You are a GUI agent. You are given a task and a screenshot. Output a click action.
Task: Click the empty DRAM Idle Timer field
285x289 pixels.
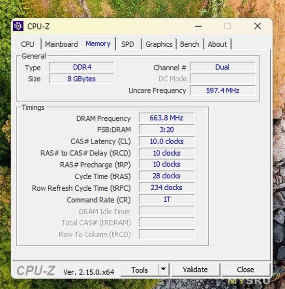166,211
